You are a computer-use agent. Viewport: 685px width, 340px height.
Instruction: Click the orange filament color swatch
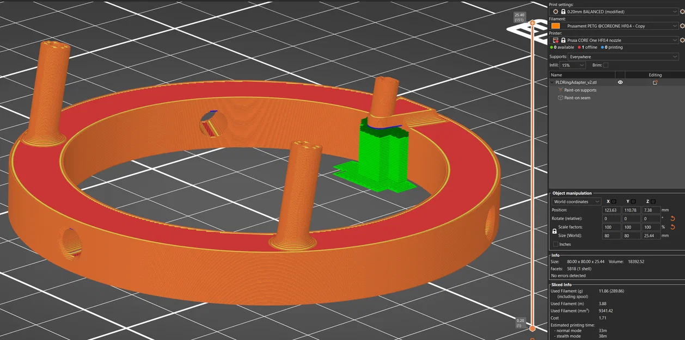(x=555, y=26)
